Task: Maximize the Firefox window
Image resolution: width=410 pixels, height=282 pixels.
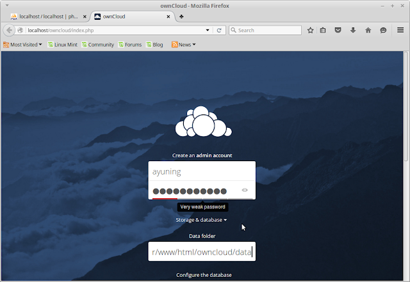Action: tap(392, 6)
